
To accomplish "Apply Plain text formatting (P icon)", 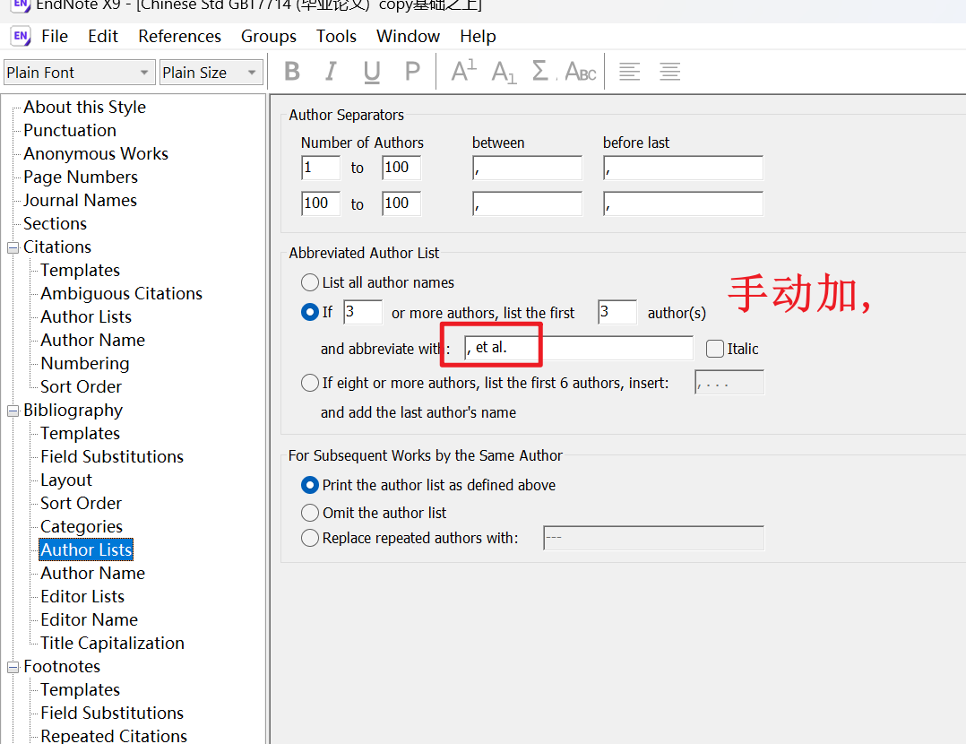I will point(412,72).
